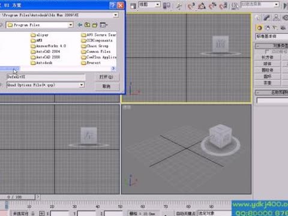Toggle the selection lock icon in status bar
This screenshot has height=216, width=288.
pyautogui.click(x=33, y=214)
